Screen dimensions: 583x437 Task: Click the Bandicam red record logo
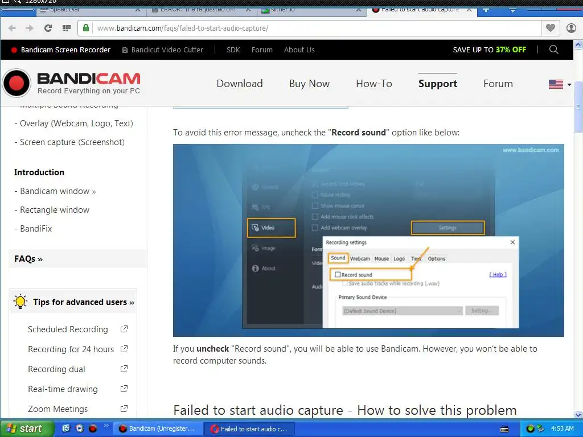point(17,83)
